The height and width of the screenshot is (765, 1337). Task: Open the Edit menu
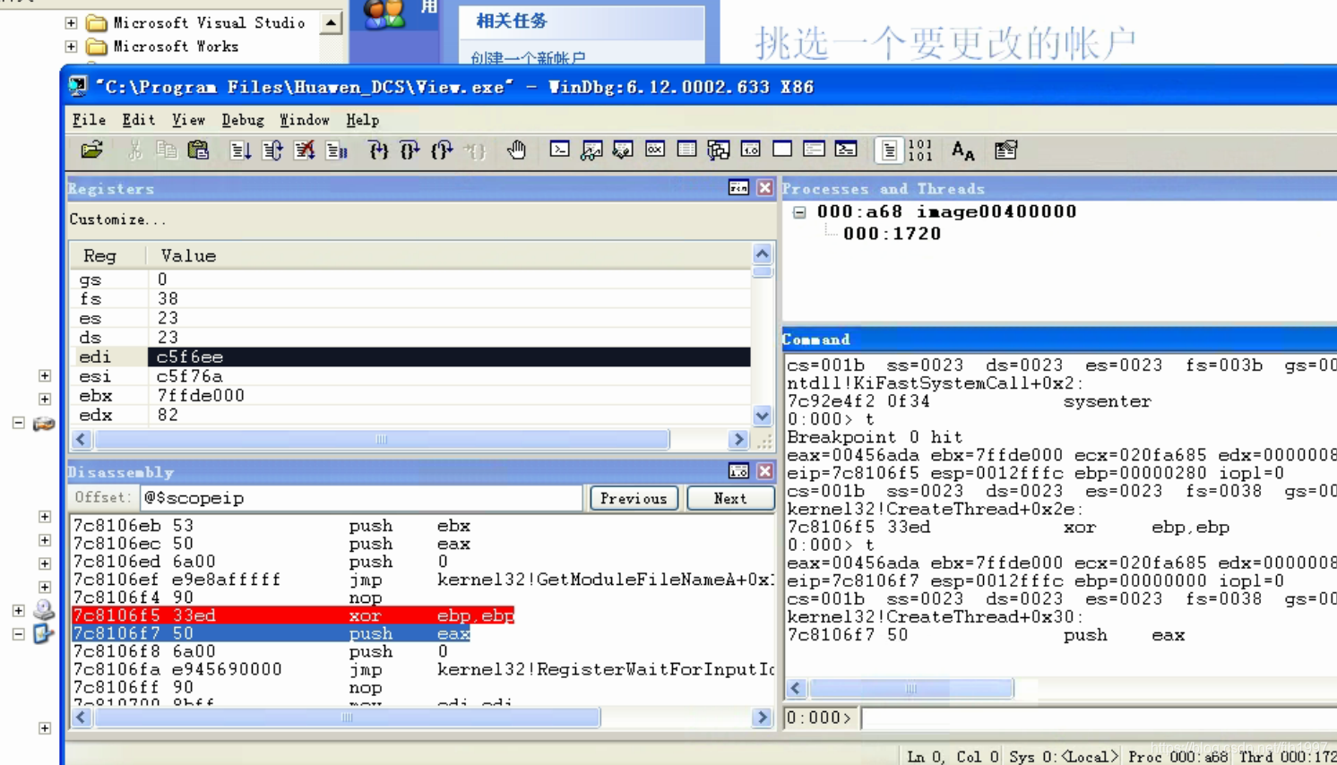pos(139,120)
